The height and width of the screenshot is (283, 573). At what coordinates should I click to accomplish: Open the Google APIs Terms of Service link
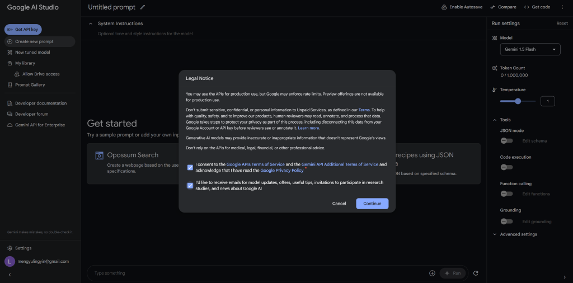(x=255, y=164)
